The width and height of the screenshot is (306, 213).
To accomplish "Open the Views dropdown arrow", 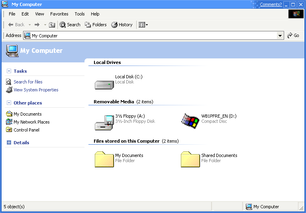I will (x=147, y=25).
